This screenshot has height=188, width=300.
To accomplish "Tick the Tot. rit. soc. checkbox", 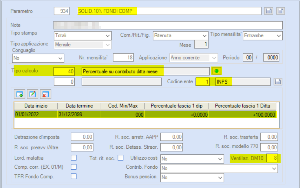I will point(120,158).
